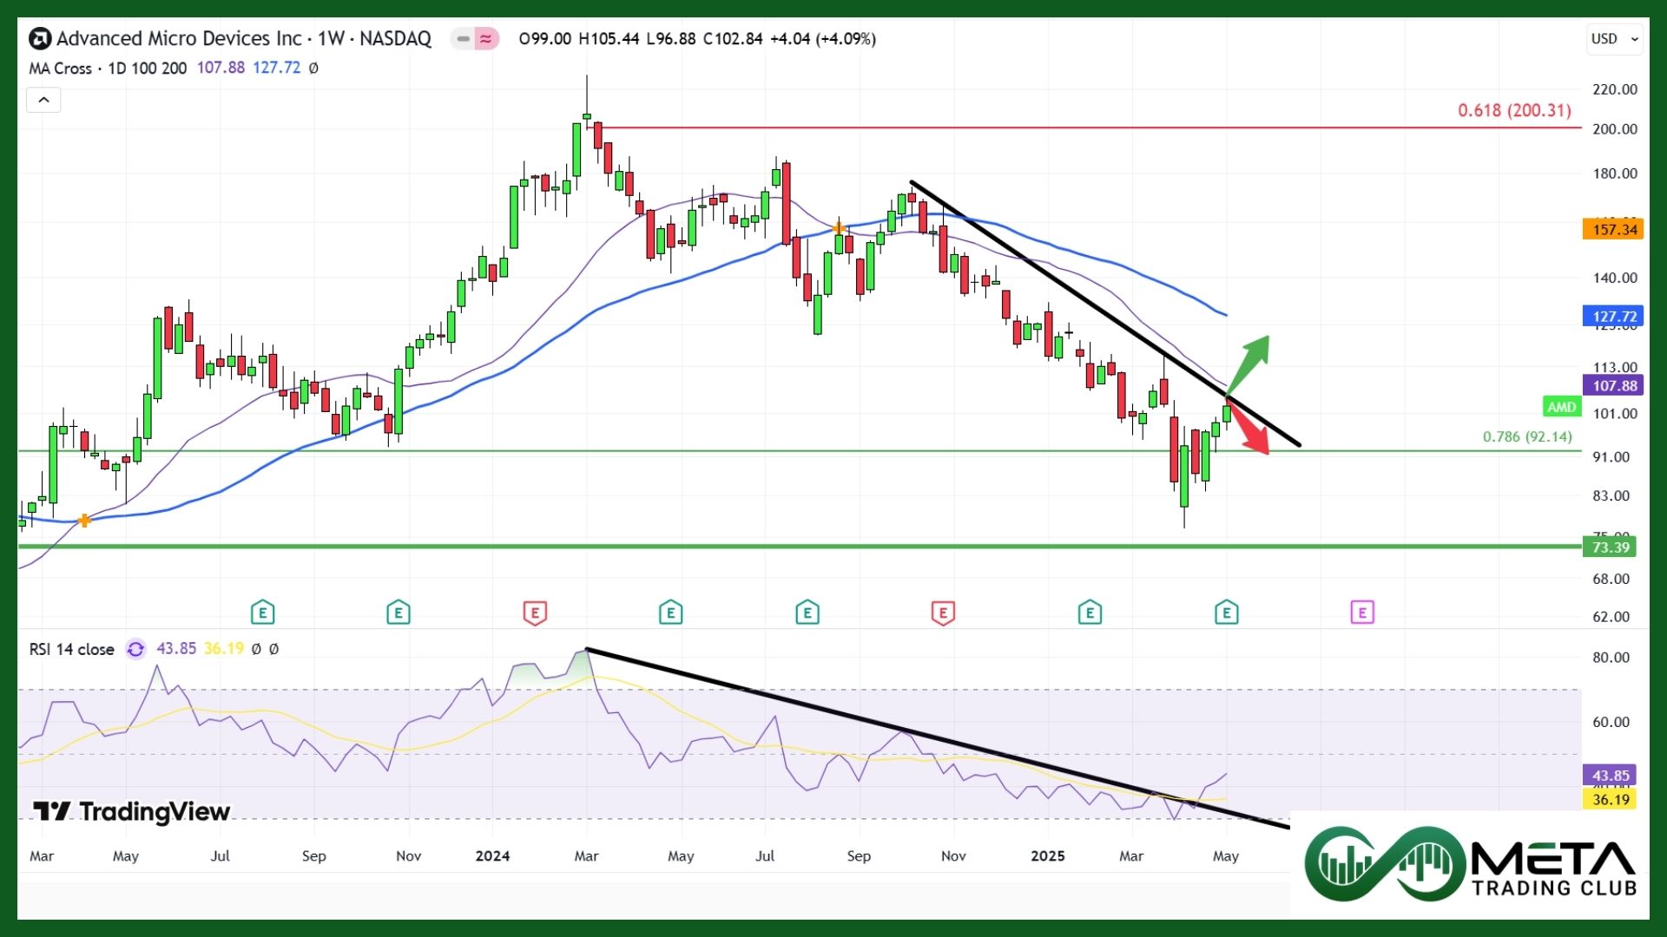Click the red earnings marker near November 2024
Image resolution: width=1667 pixels, height=937 pixels.
point(943,613)
